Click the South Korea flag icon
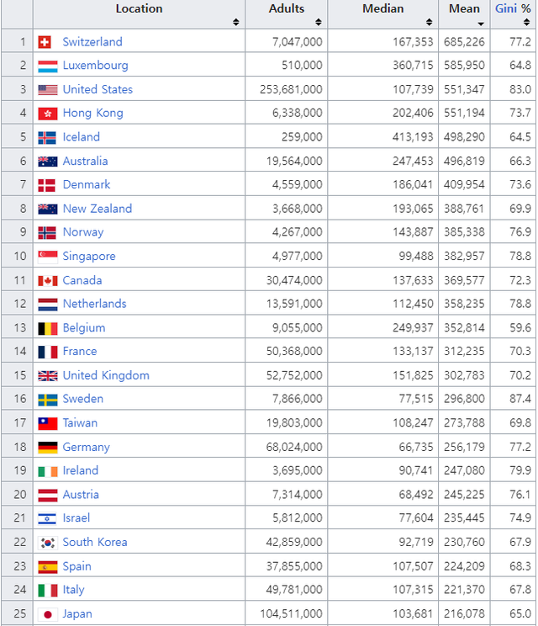Image resolution: width=538 pixels, height=626 pixels. click(x=47, y=543)
